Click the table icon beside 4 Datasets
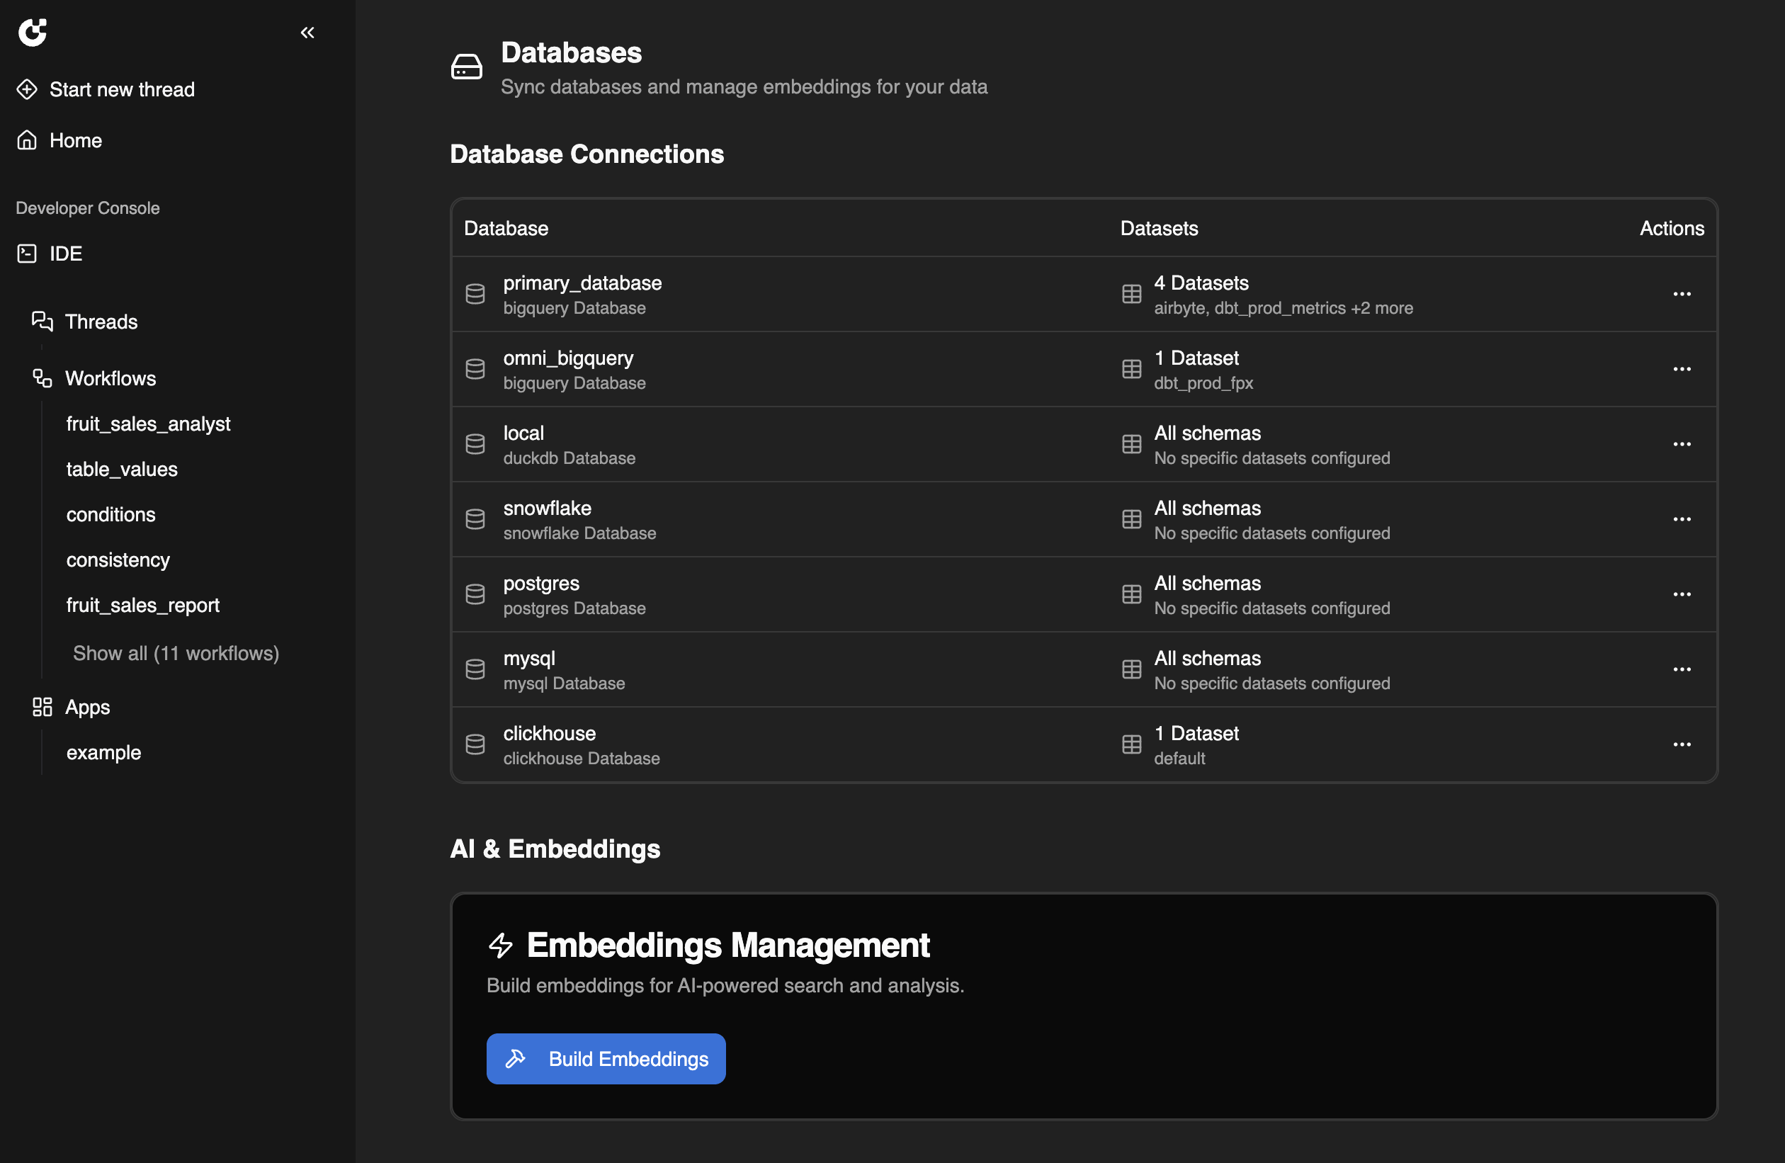The image size is (1785, 1163). click(1131, 294)
